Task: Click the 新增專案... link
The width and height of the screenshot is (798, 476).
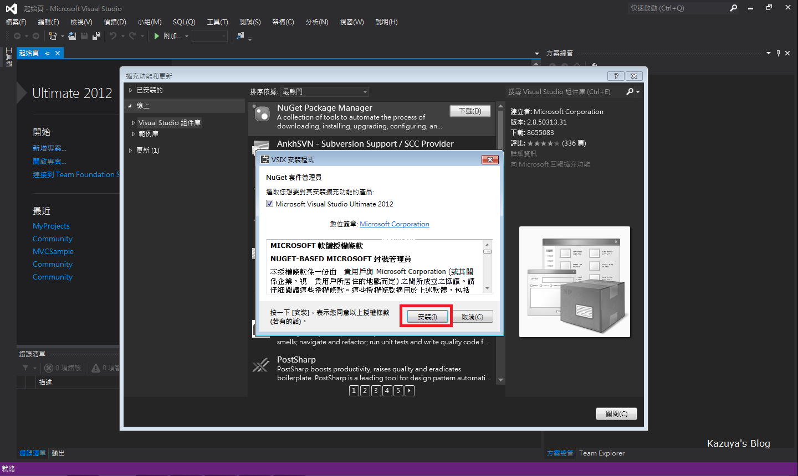Action: click(x=49, y=148)
